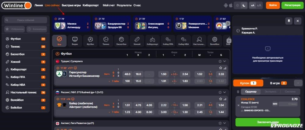Open the dropdown next to В игре
The height and width of the screenshot is (130, 305).
coord(298,83)
